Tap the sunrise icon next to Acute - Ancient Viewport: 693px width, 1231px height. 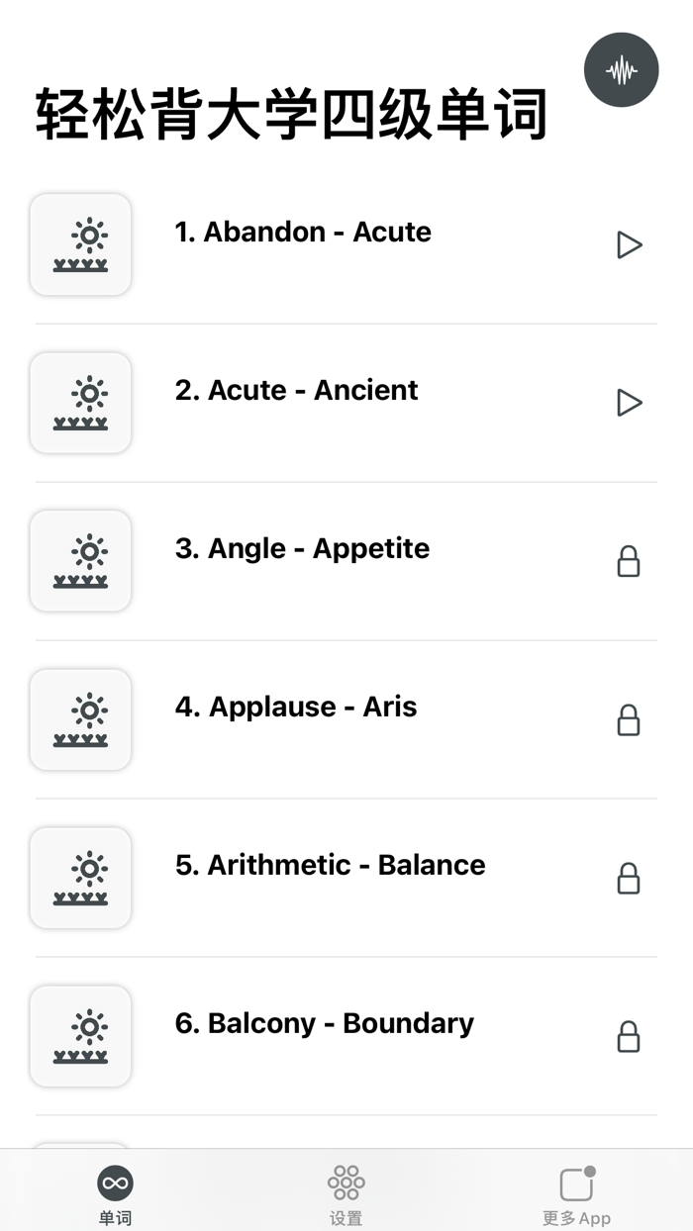click(x=80, y=403)
